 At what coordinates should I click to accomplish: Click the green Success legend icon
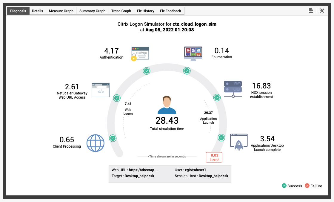click(284, 186)
